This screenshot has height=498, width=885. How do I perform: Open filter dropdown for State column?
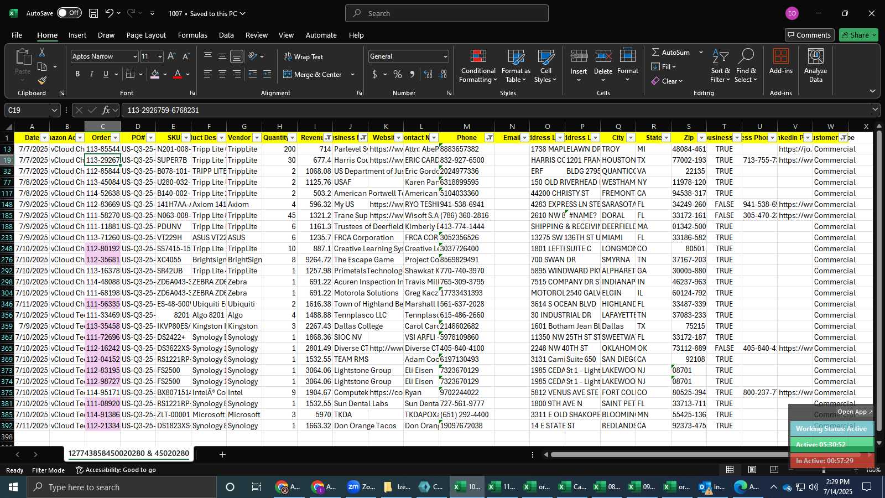click(667, 138)
